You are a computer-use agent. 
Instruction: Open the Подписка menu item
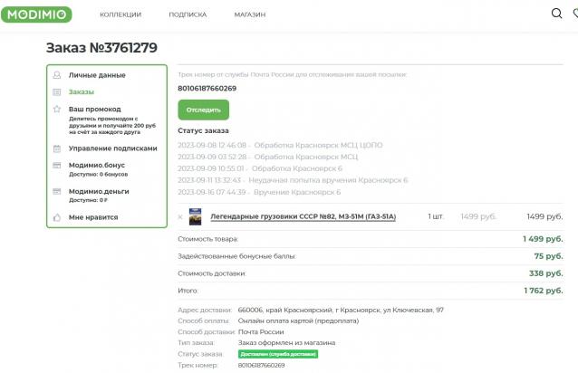tap(188, 15)
